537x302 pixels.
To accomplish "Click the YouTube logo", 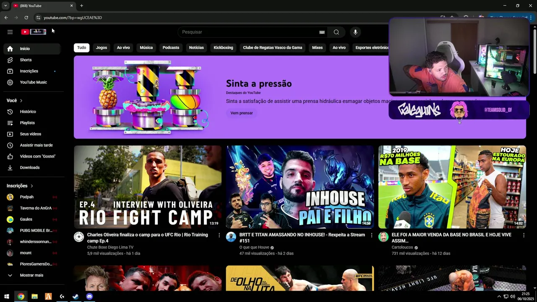I will (33, 32).
